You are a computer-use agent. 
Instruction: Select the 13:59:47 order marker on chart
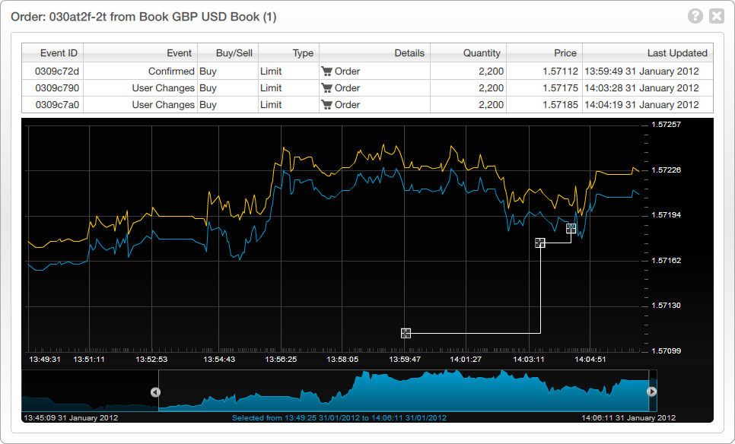pyautogui.click(x=406, y=332)
